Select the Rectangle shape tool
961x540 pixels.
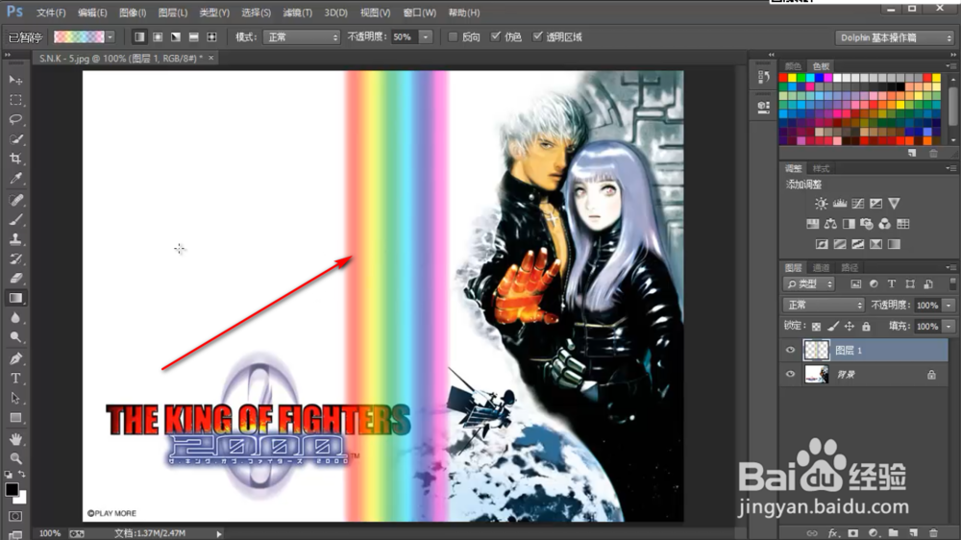click(x=15, y=417)
